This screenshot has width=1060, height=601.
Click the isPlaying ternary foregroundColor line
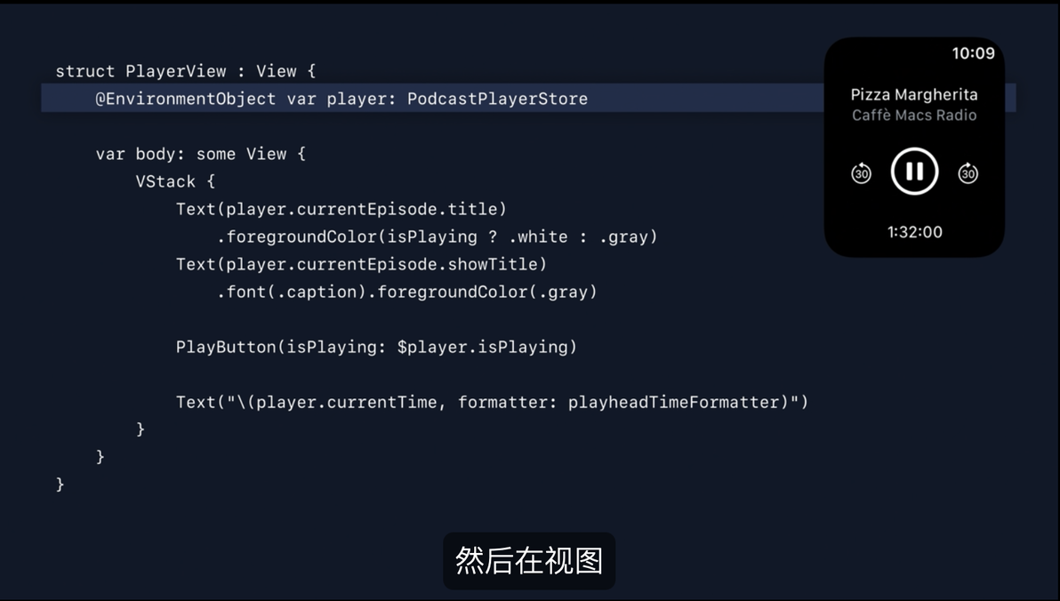437,236
